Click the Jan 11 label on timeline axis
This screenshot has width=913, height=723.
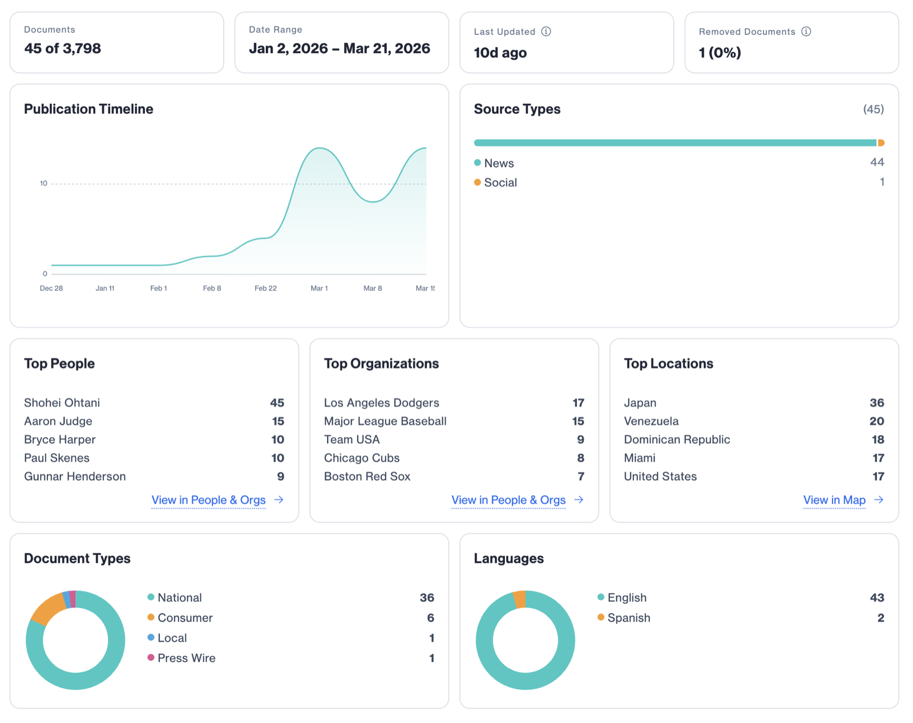click(105, 288)
